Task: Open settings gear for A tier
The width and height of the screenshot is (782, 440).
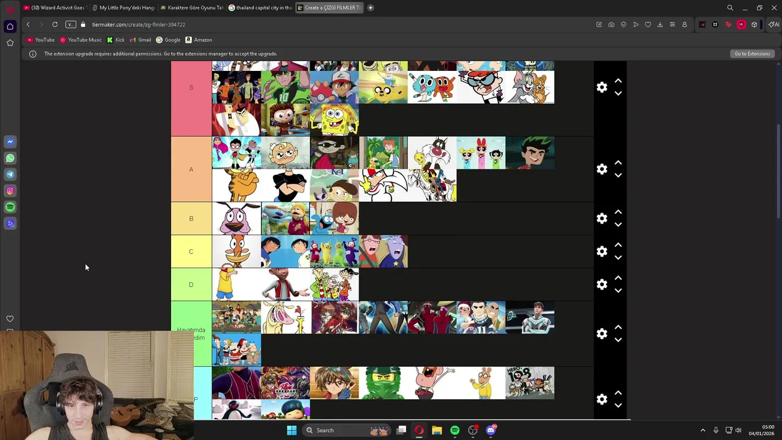Action: click(x=602, y=169)
